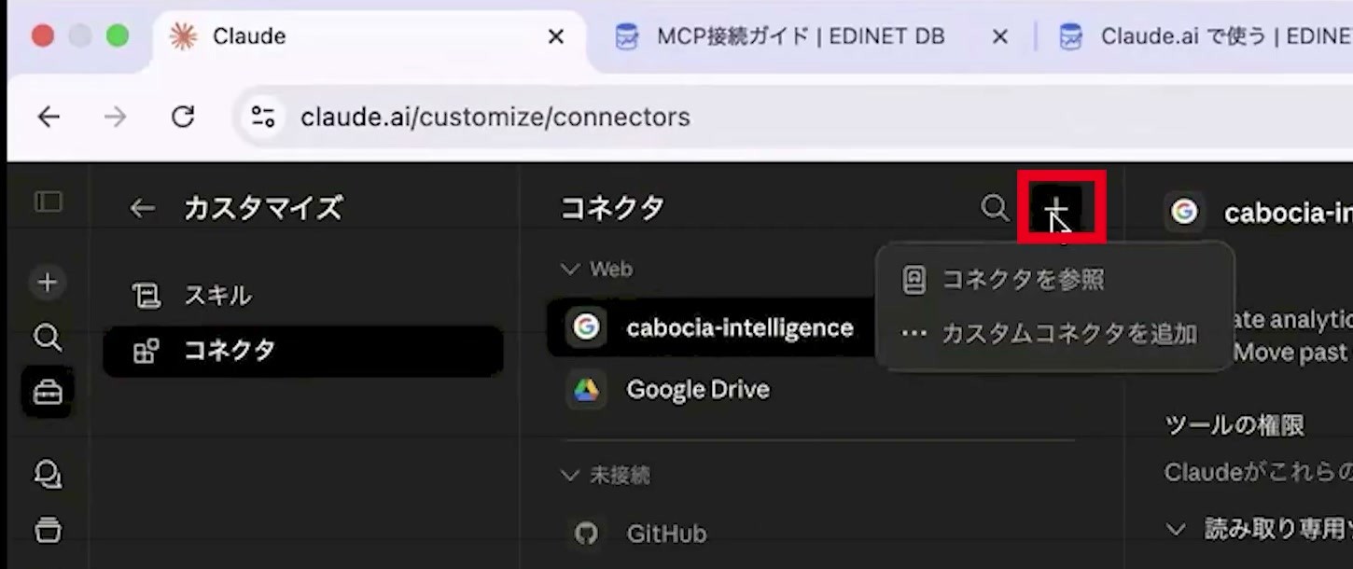Search connectors with the magnifier icon
Image resolution: width=1353 pixels, height=569 pixels.
pyautogui.click(x=995, y=208)
